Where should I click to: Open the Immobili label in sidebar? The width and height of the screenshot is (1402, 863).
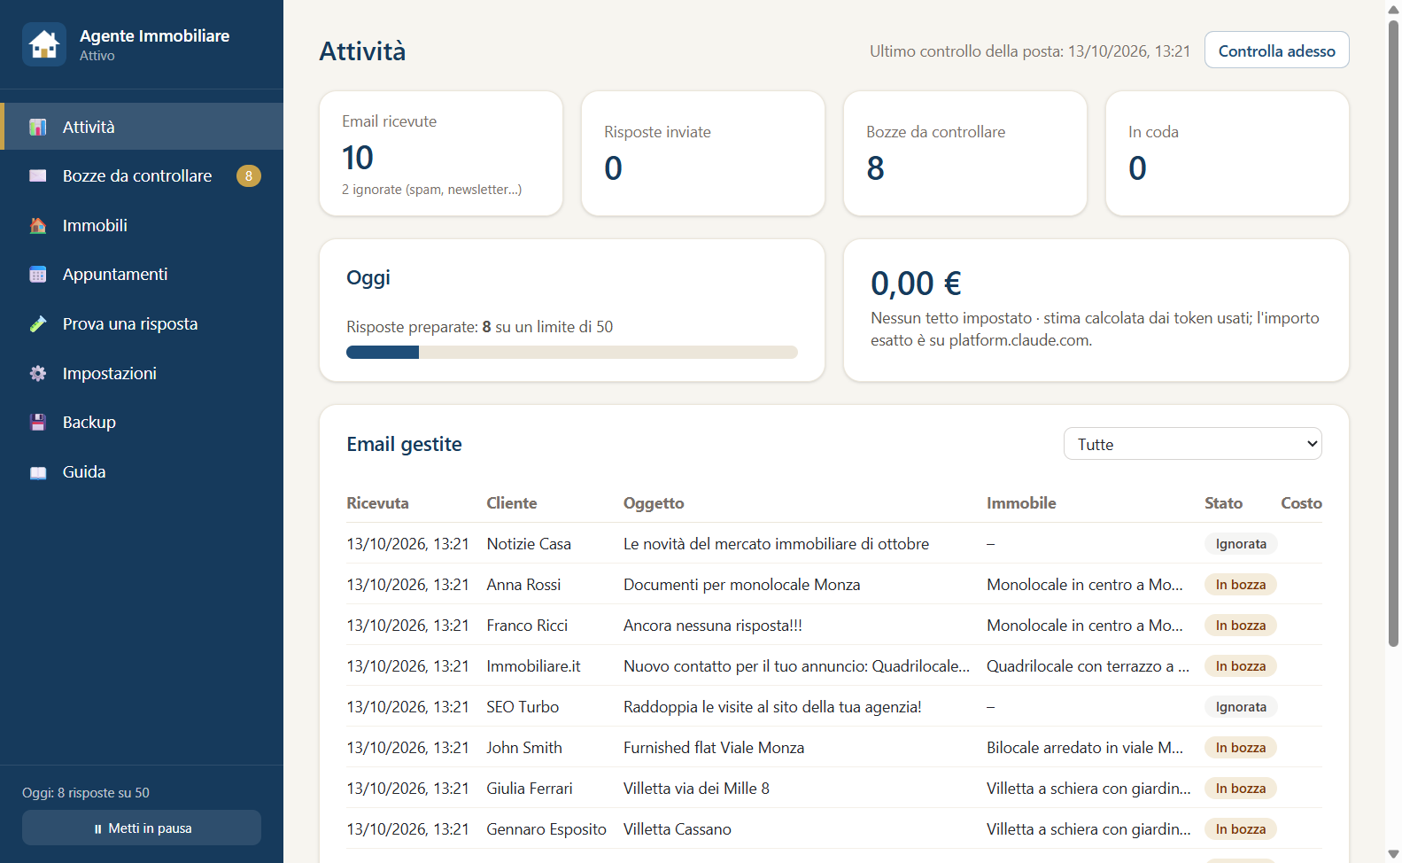coord(95,226)
